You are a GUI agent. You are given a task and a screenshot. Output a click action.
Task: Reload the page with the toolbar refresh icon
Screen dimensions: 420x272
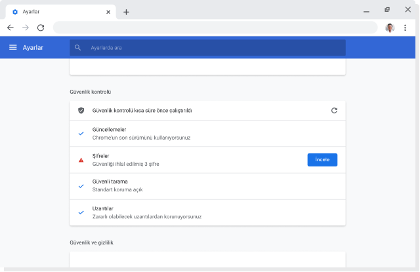pyautogui.click(x=41, y=28)
